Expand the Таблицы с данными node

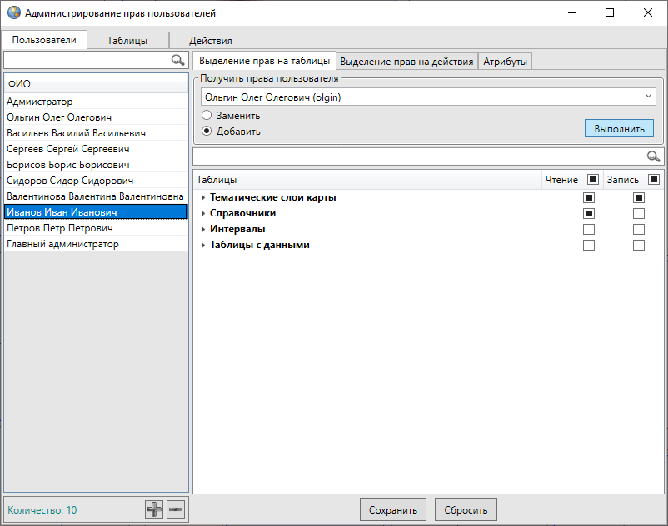coord(202,246)
